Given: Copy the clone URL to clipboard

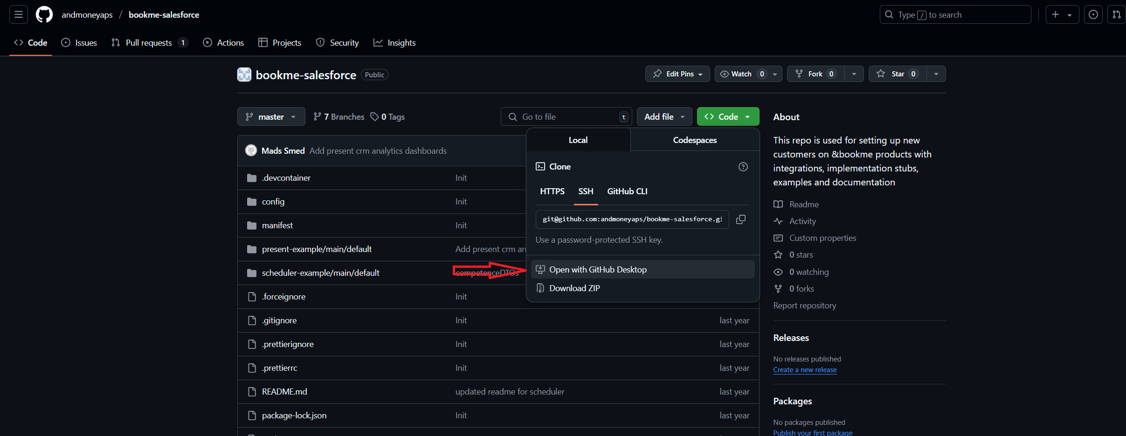Looking at the screenshot, I should [741, 219].
